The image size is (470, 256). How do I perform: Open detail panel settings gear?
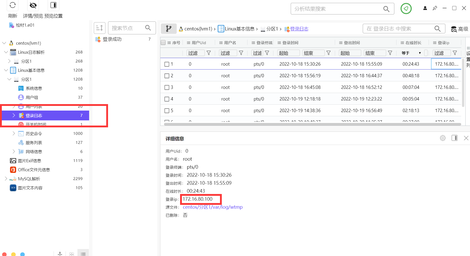[x=443, y=138]
